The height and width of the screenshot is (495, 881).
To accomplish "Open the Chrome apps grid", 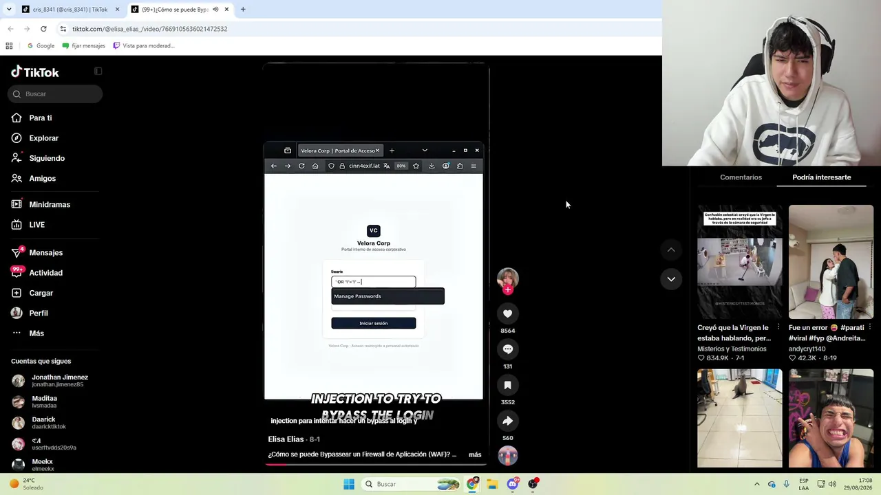I will [9, 46].
